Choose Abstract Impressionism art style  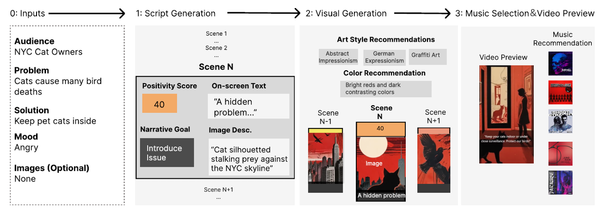point(338,57)
